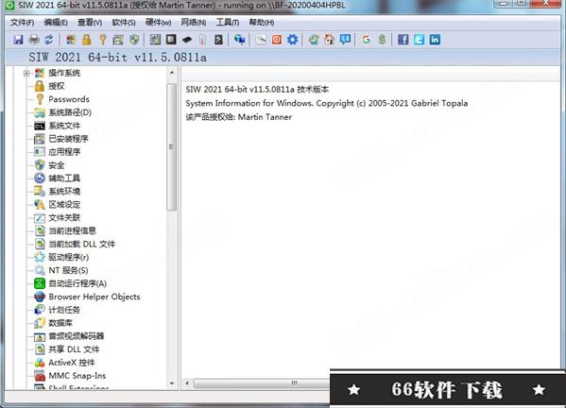Viewport: 566px width, 408px height.
Task: Click the security shield toolbar icon
Action: [134, 40]
